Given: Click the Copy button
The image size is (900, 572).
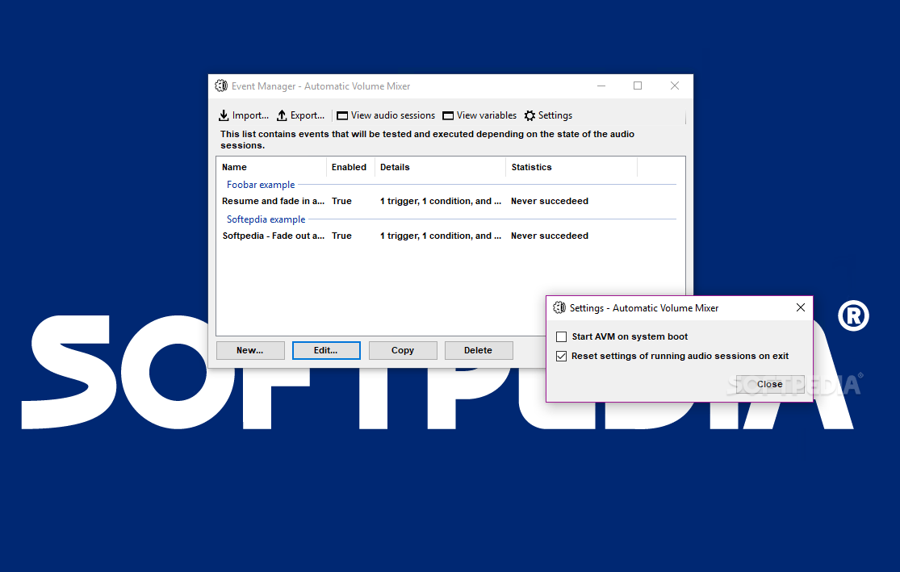Looking at the screenshot, I should click(403, 350).
